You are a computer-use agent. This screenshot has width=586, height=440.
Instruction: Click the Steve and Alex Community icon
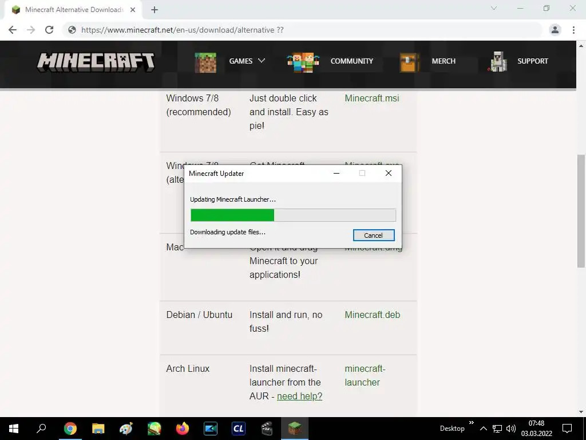[303, 62]
